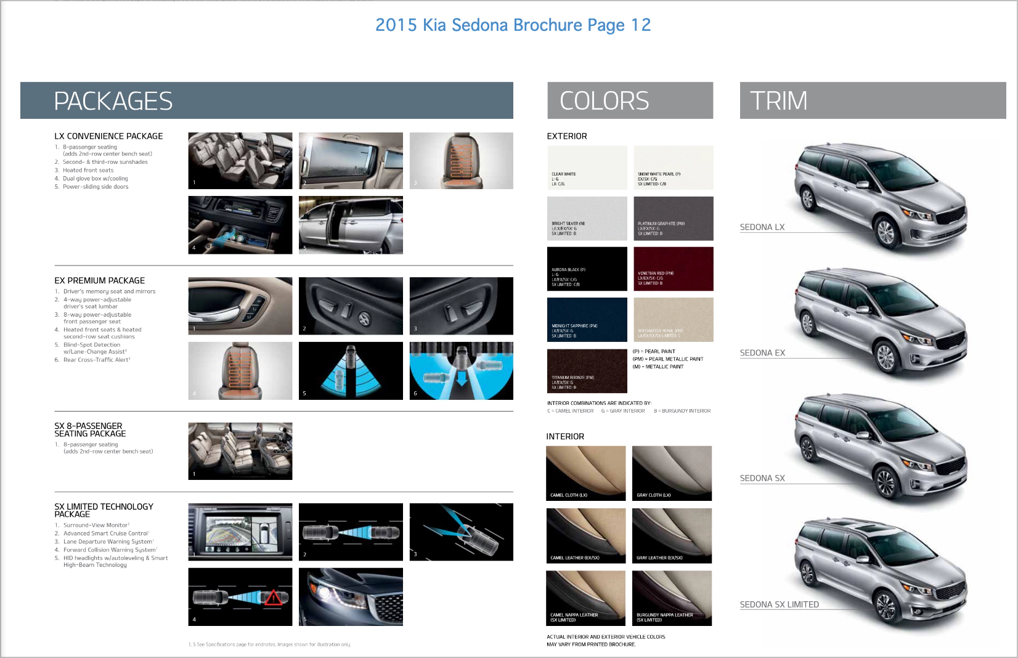Open the Surround-View Monitor screen photo
The height and width of the screenshot is (658, 1018).
point(240,532)
